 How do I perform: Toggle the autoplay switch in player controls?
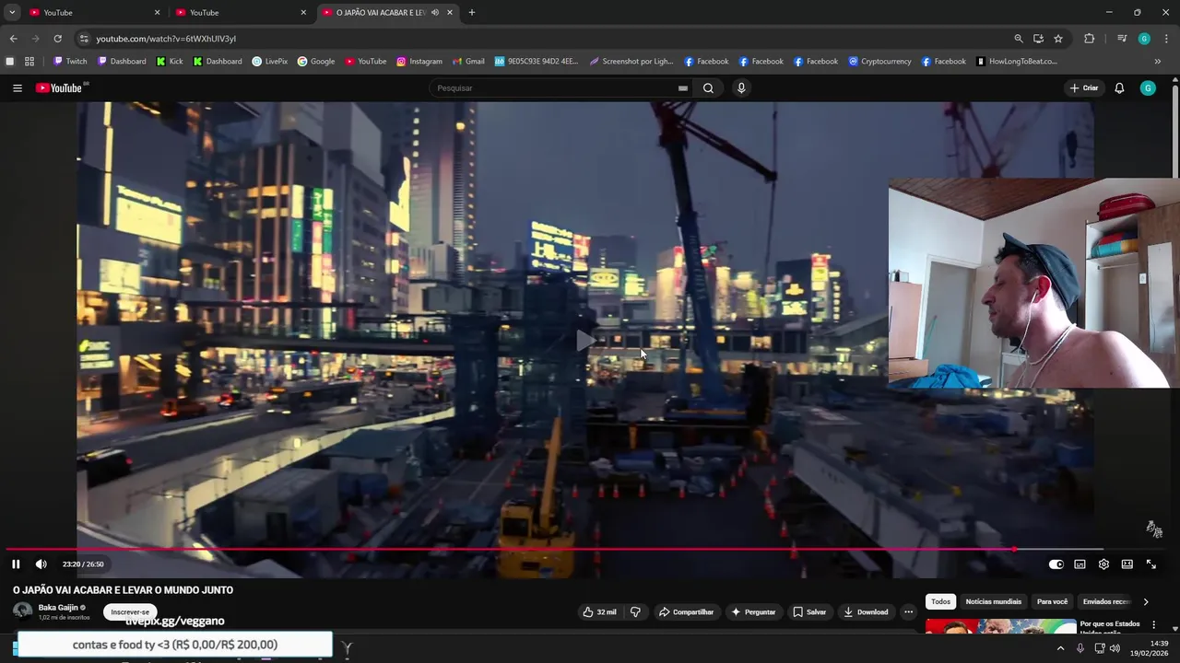coord(1056,564)
